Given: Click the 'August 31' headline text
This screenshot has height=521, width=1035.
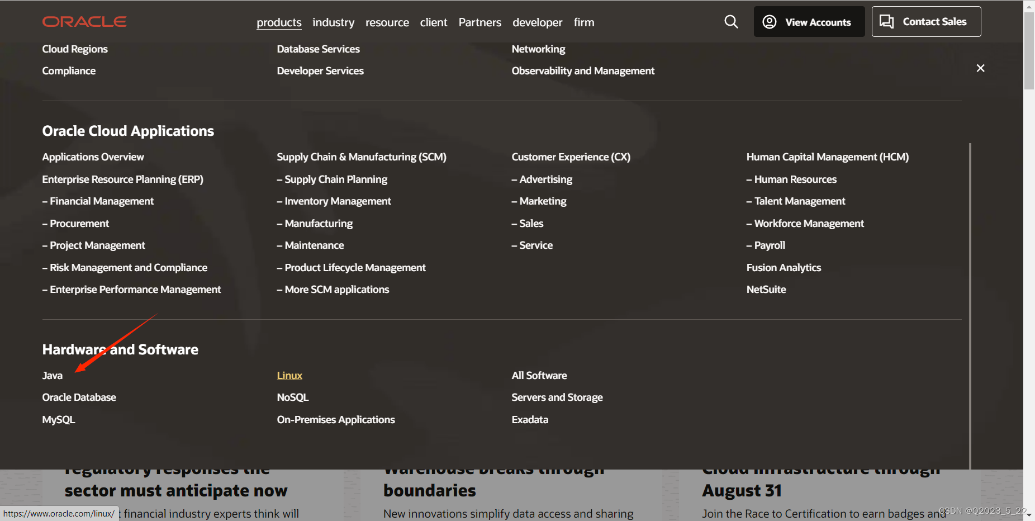Looking at the screenshot, I should pyautogui.click(x=742, y=491).
